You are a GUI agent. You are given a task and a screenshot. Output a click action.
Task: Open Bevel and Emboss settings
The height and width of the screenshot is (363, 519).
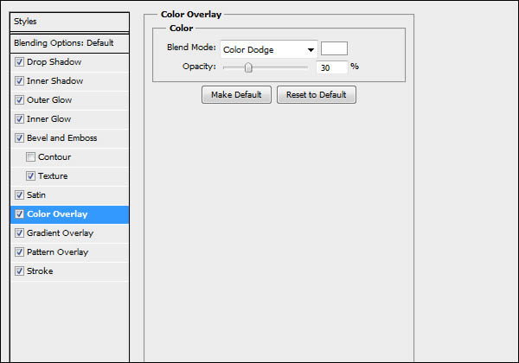tap(61, 138)
